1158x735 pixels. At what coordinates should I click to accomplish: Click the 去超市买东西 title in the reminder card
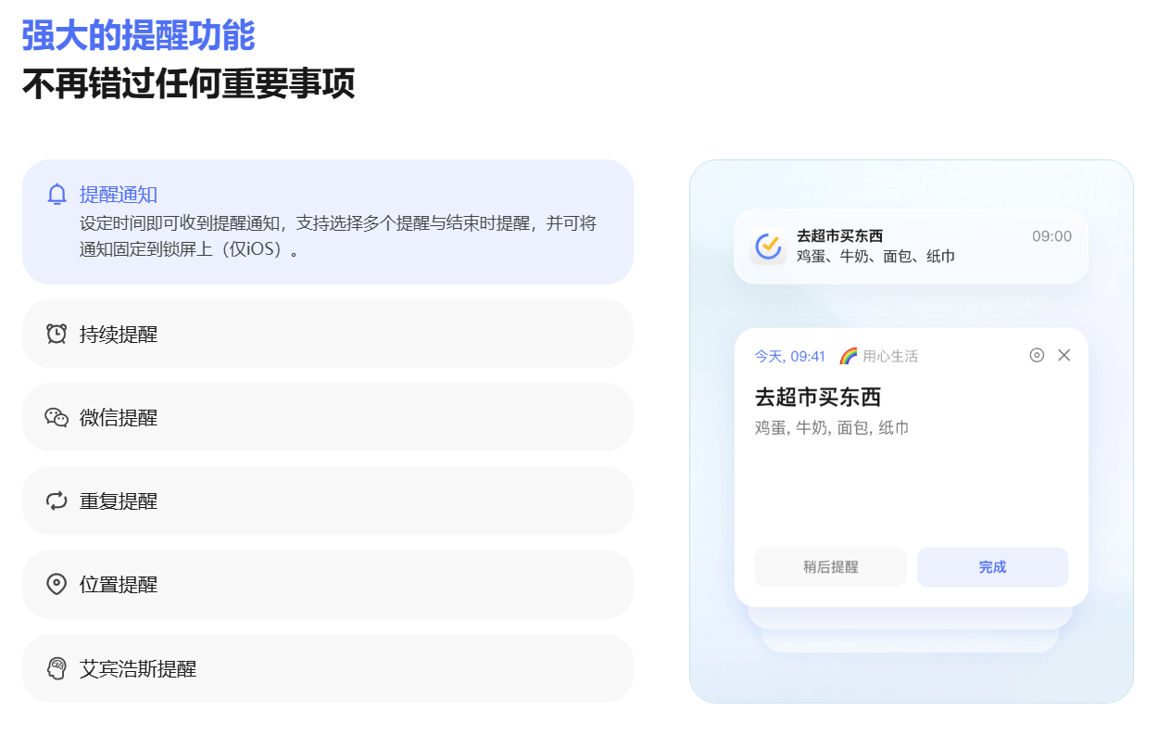[x=817, y=398]
